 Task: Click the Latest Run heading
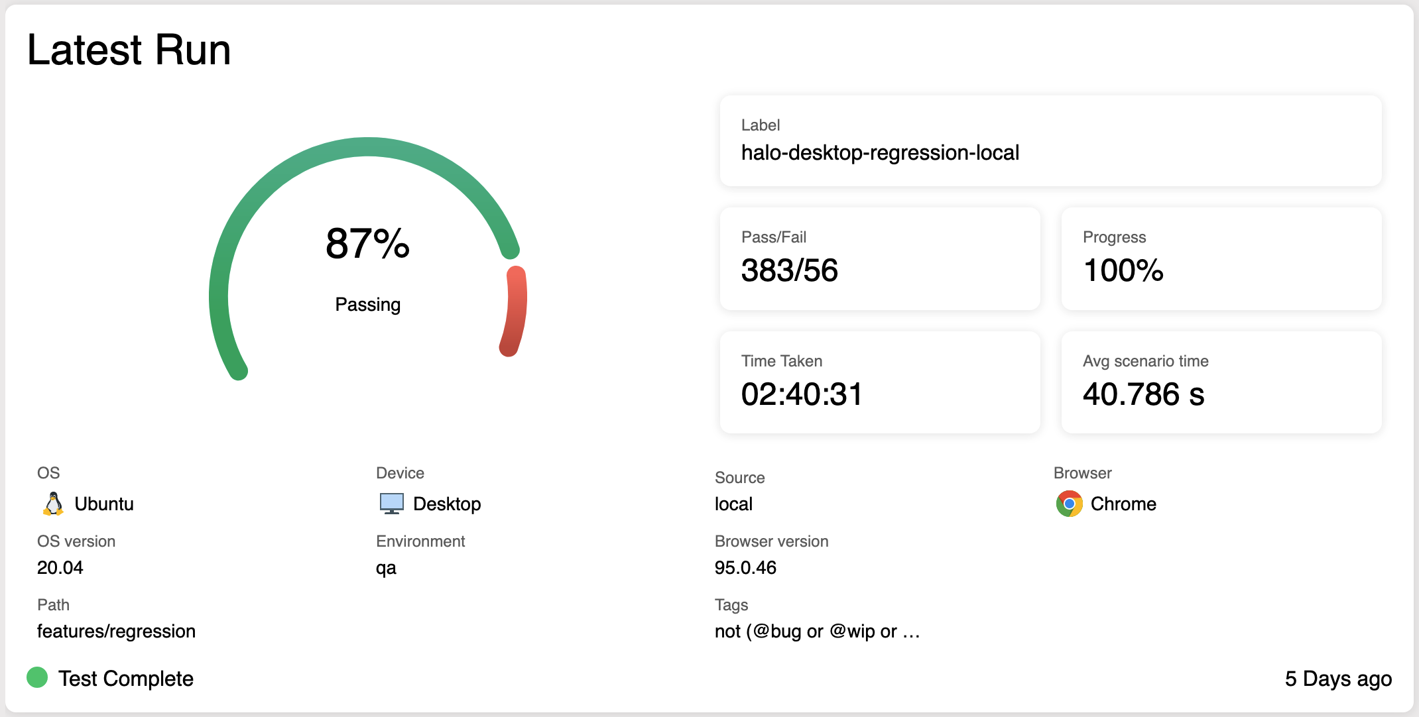(x=129, y=50)
